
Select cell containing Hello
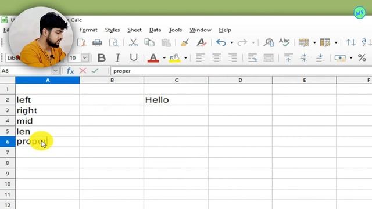[x=176, y=100]
